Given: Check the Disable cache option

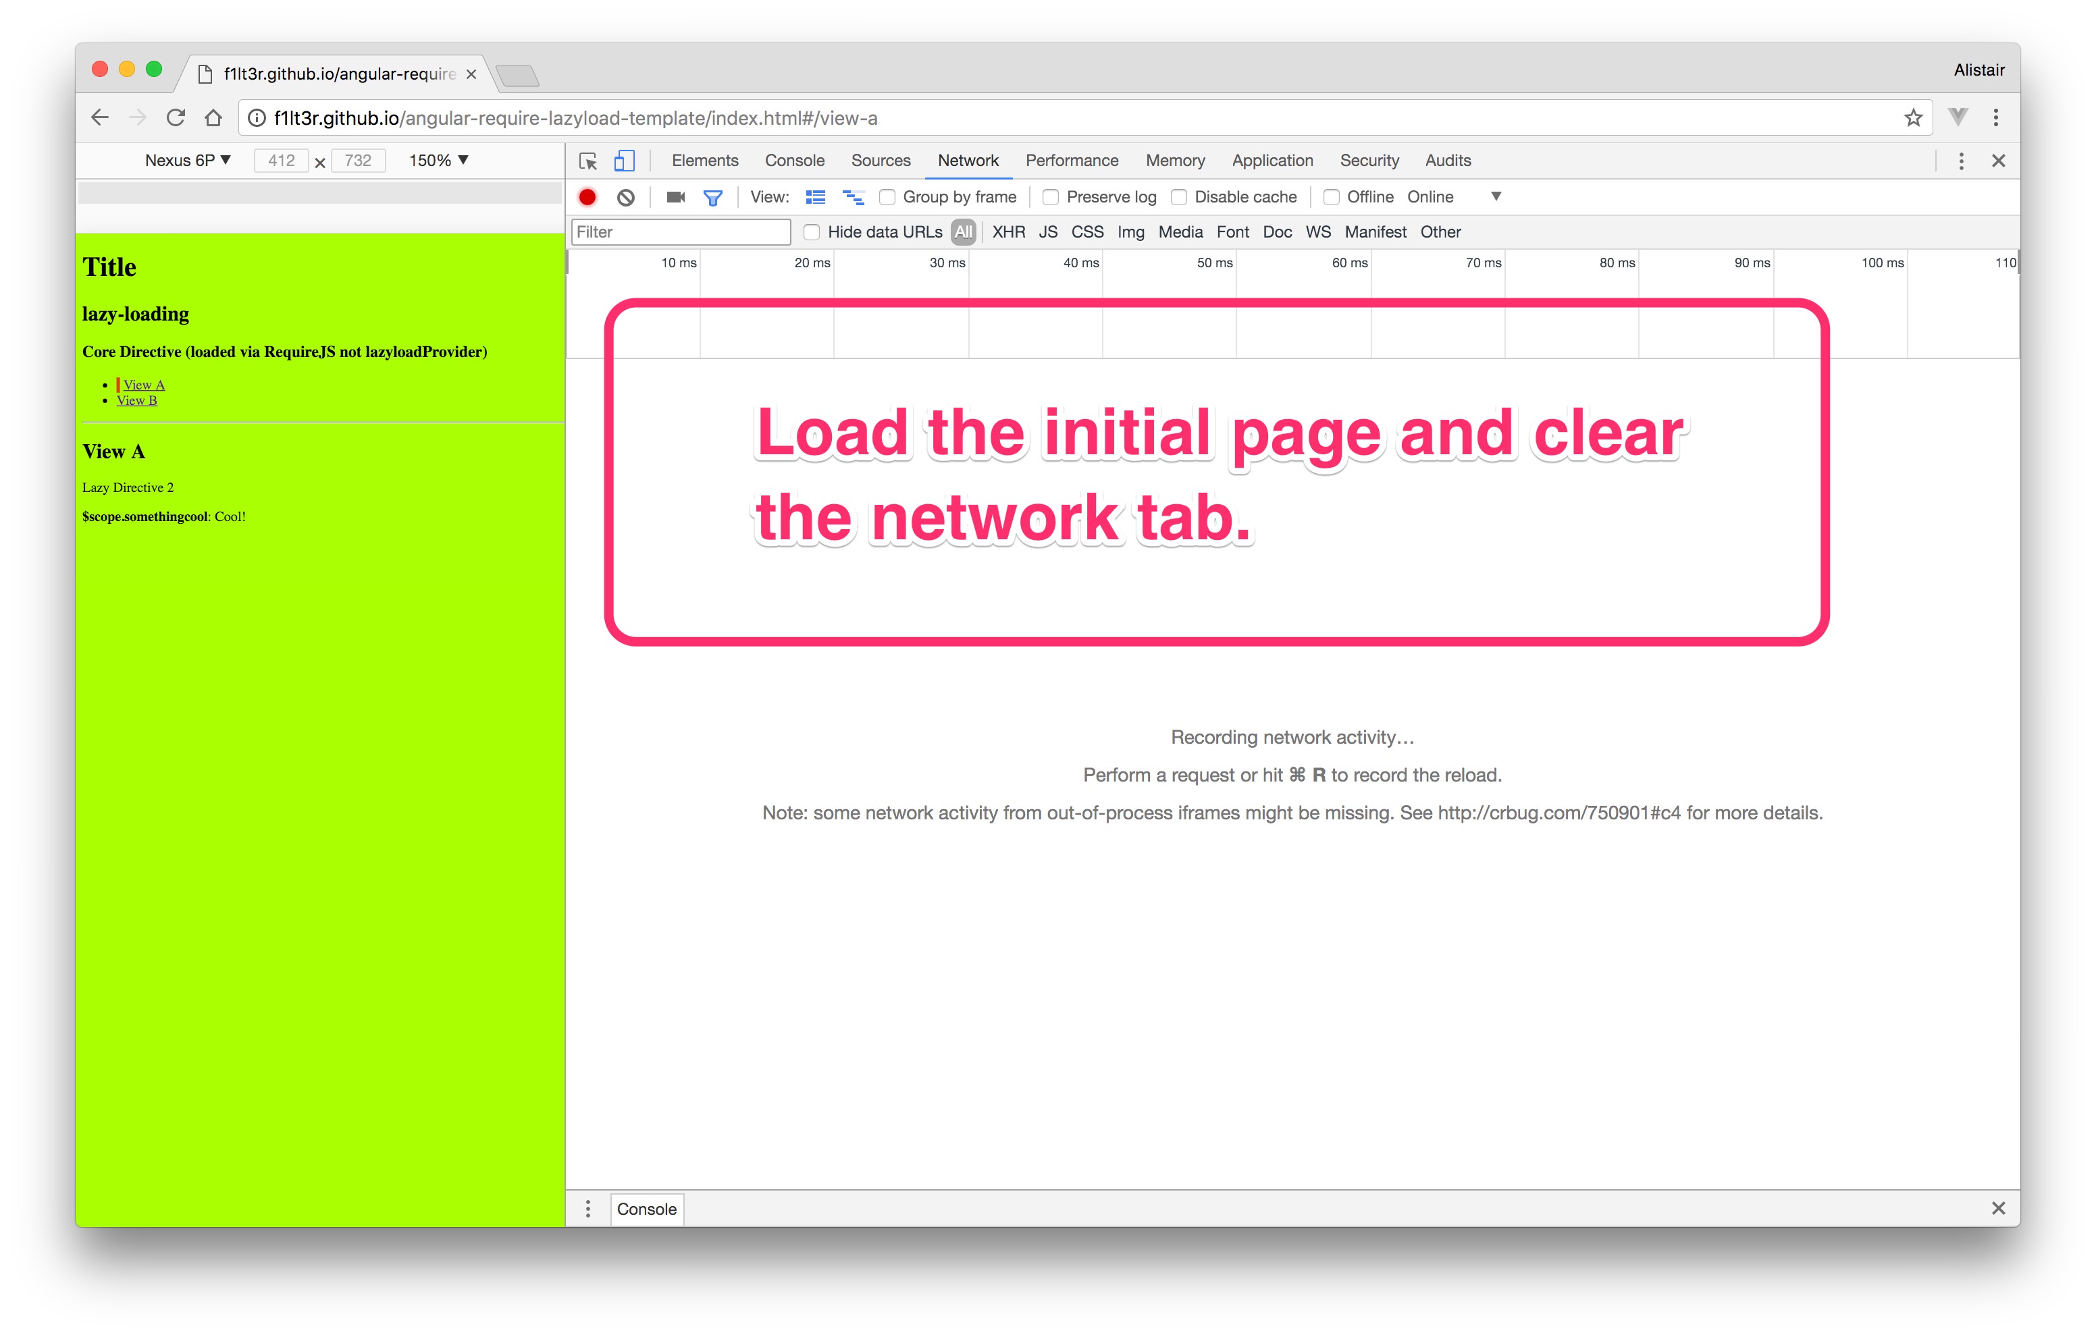Looking at the screenshot, I should coord(1178,198).
